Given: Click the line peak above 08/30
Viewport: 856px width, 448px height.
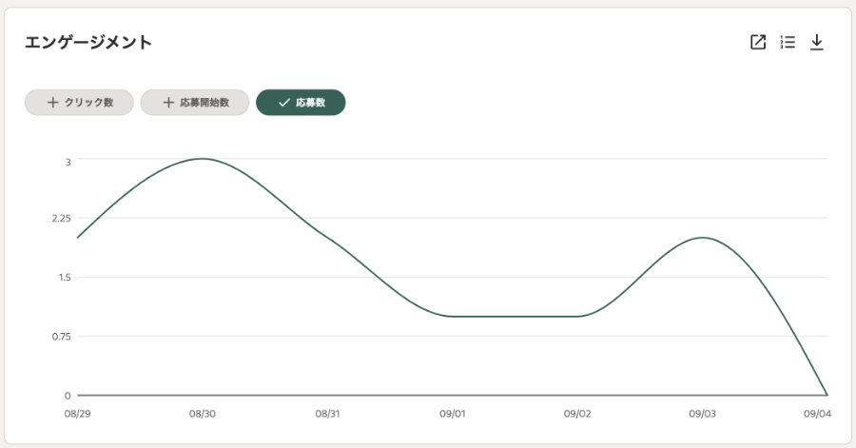Looking at the screenshot, I should pyautogui.click(x=202, y=159).
